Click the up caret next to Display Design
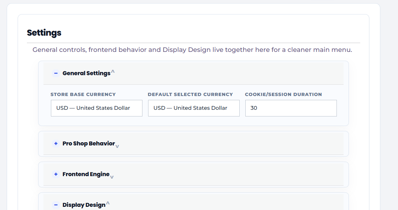This screenshot has height=210, width=398. [x=108, y=203]
